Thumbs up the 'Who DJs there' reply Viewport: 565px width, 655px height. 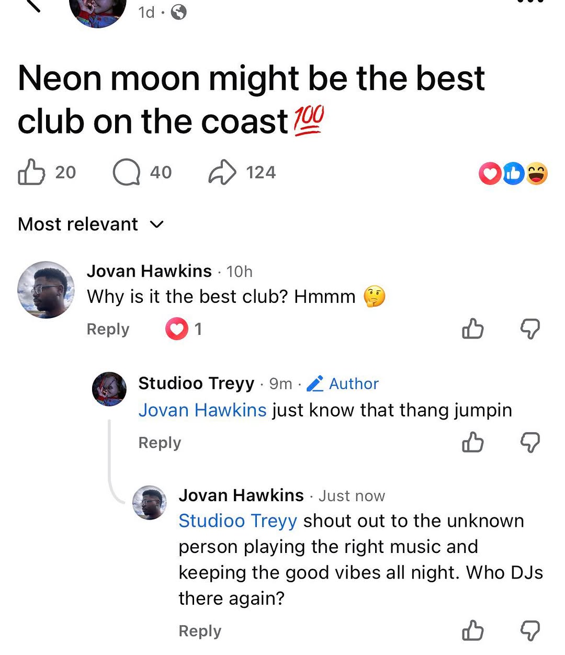(x=473, y=630)
